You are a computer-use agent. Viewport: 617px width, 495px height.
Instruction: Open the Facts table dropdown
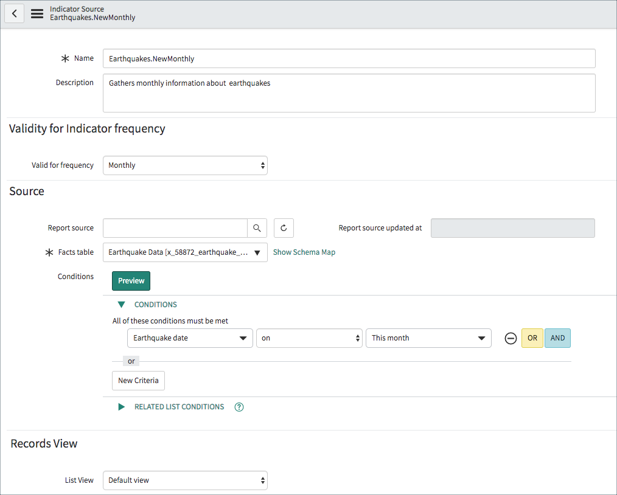[185, 252]
